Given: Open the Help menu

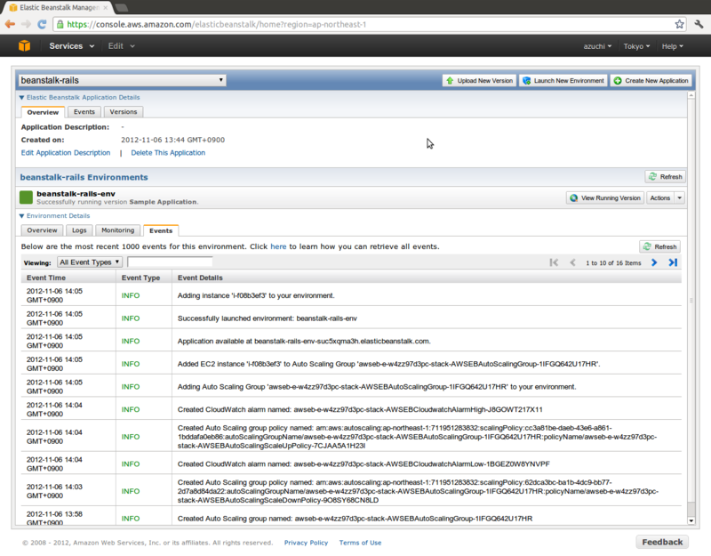Looking at the screenshot, I should click(672, 46).
